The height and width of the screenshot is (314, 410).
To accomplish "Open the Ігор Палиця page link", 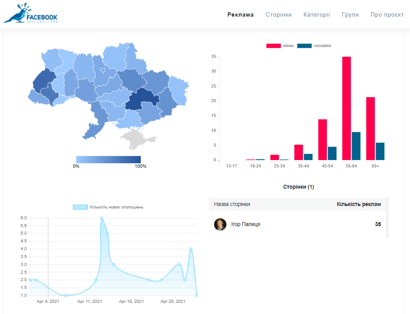I will (245, 224).
